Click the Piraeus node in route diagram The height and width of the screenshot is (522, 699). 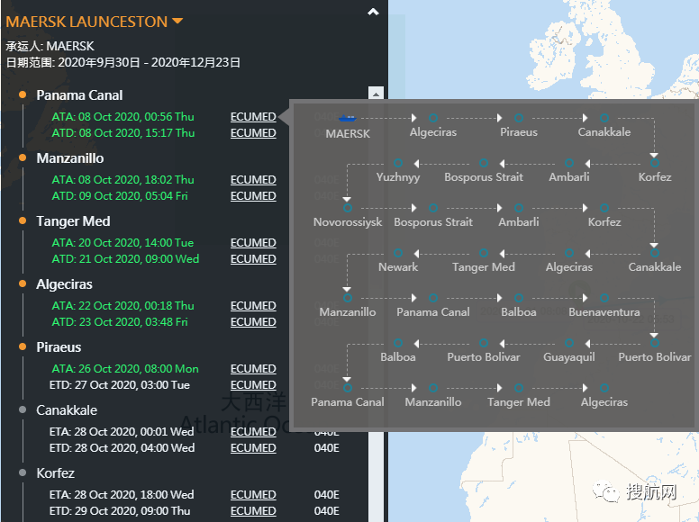[x=519, y=118]
